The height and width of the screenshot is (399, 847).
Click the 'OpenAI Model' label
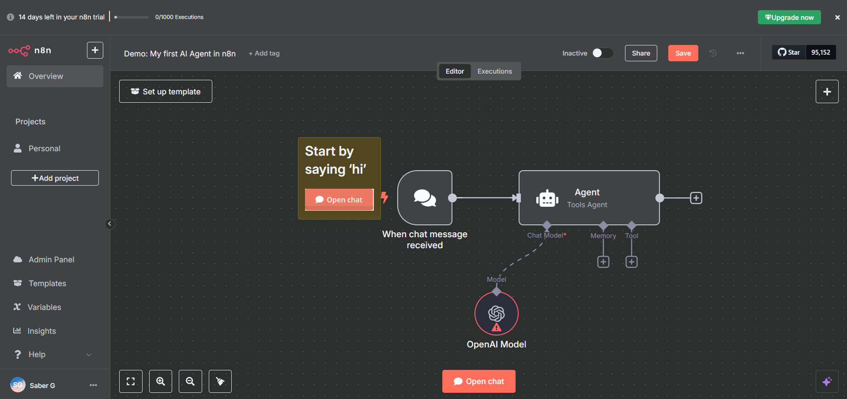coord(497,344)
